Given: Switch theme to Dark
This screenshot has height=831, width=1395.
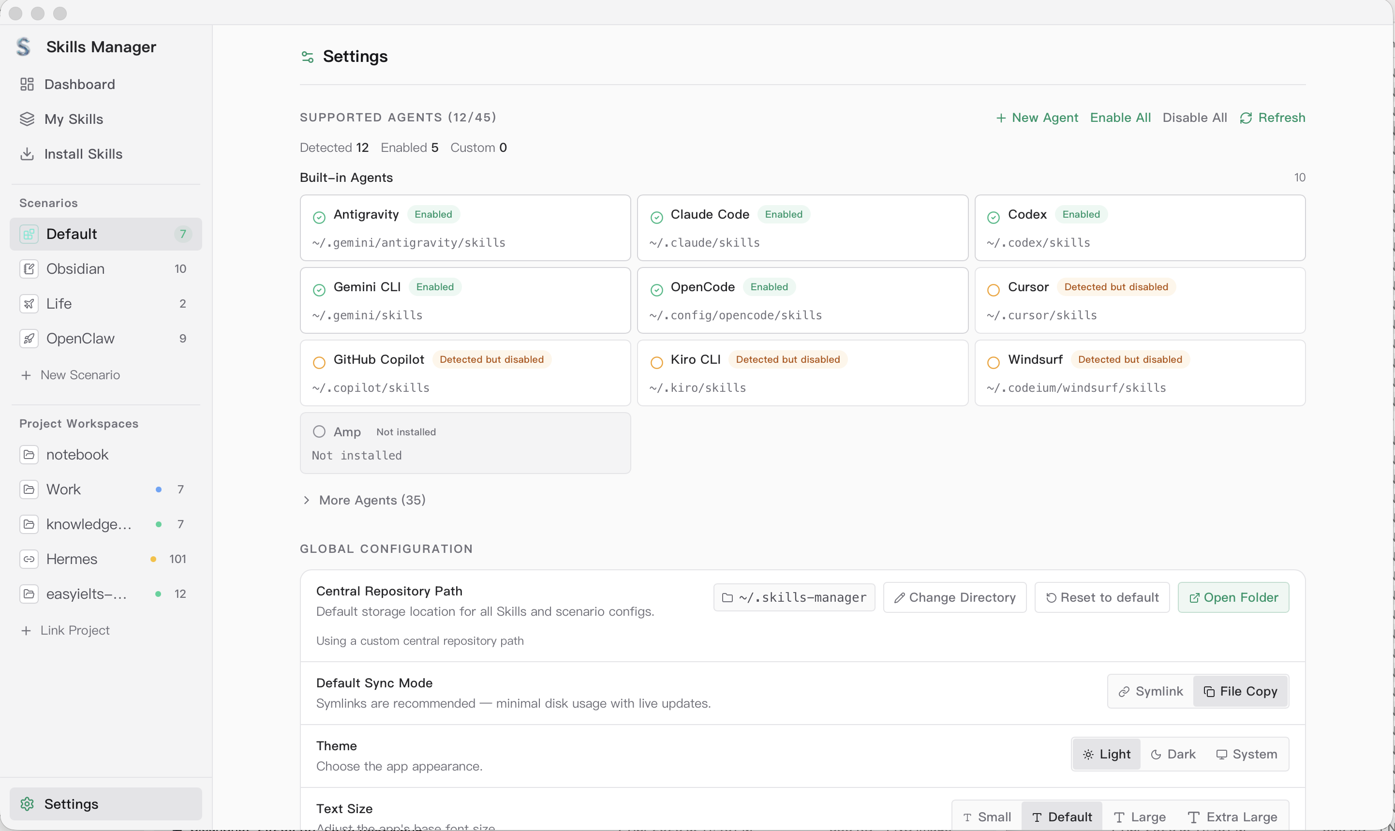Looking at the screenshot, I should tap(1173, 754).
